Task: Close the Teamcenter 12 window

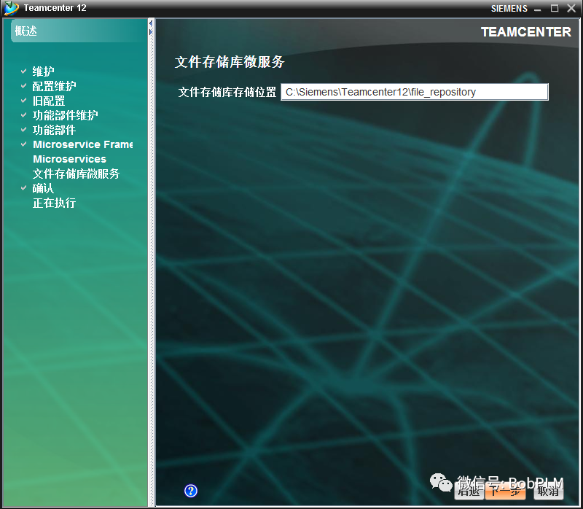Action: coord(571,8)
